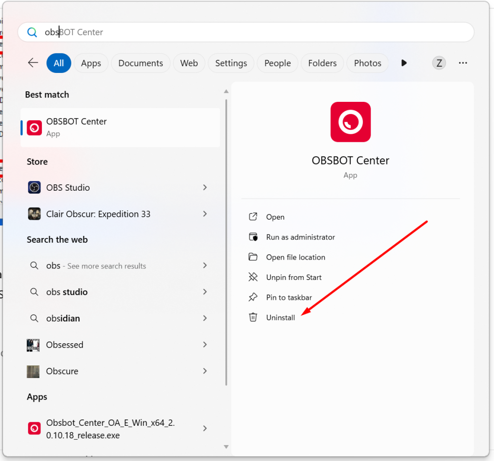Image resolution: width=494 pixels, height=461 pixels.
Task: Click the Run as administrator shield icon
Action: click(253, 237)
